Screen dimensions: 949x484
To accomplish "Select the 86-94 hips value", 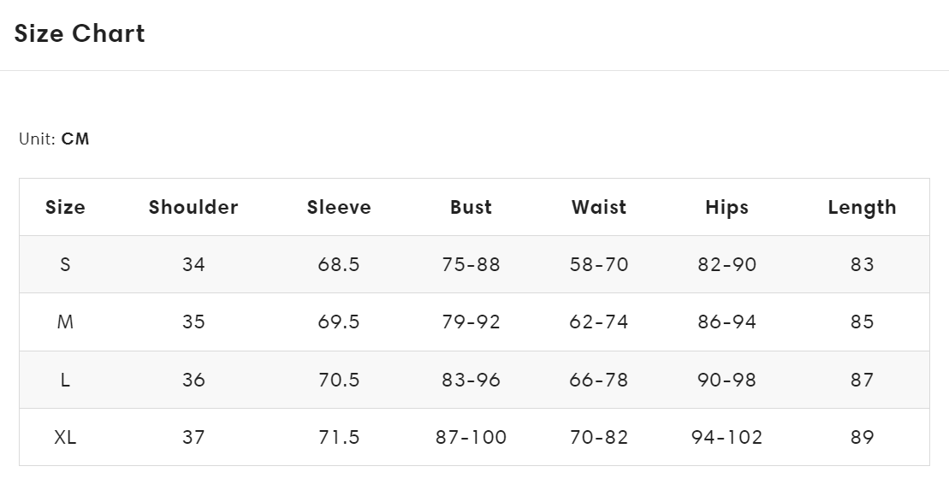I will click(x=727, y=322).
